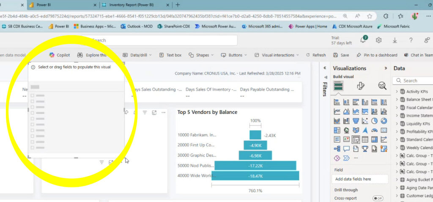
Task: Open a new browser tab
Action: click(x=178, y=5)
